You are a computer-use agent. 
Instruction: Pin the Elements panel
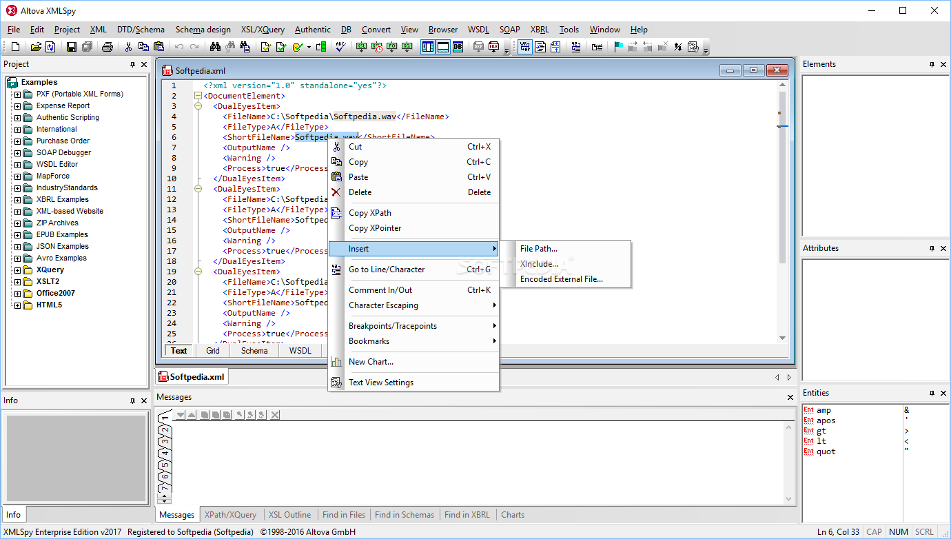click(x=932, y=64)
